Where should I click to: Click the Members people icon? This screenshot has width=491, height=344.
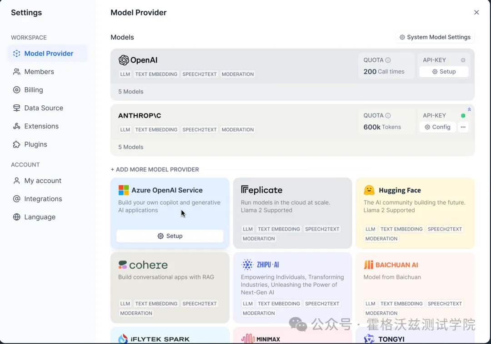coord(17,72)
